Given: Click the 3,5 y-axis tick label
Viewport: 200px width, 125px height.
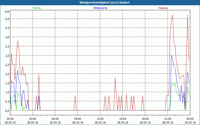Looking at the screenshot, I should click(x=7, y=46).
